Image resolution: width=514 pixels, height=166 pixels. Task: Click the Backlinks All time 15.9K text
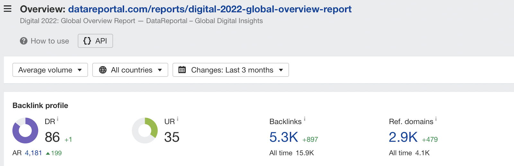[x=292, y=153]
